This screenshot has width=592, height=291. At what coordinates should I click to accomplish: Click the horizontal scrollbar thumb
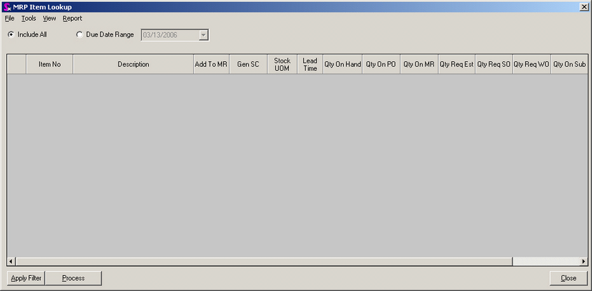click(x=262, y=261)
